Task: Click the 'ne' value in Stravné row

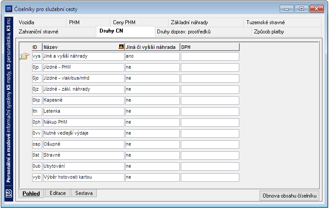Action: [153, 155]
